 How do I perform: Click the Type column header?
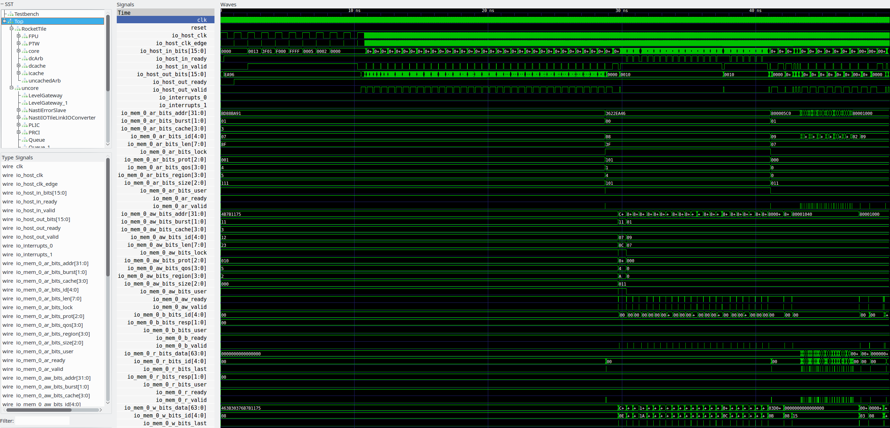click(7, 158)
